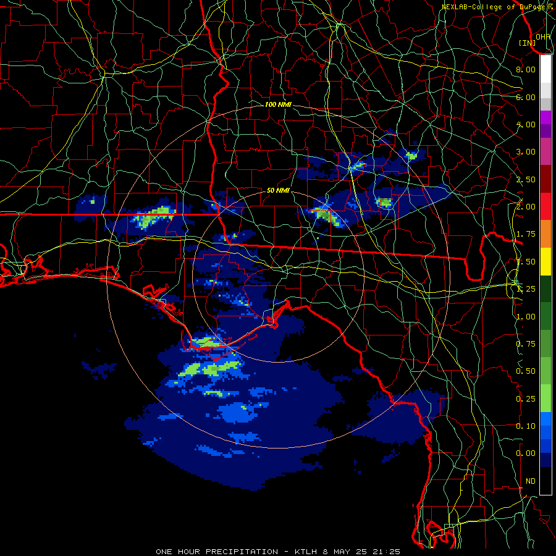Click the OHR product label above the legend

[x=542, y=36]
